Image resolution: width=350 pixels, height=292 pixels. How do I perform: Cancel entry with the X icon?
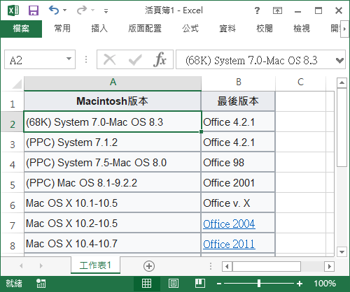[x=109, y=59]
